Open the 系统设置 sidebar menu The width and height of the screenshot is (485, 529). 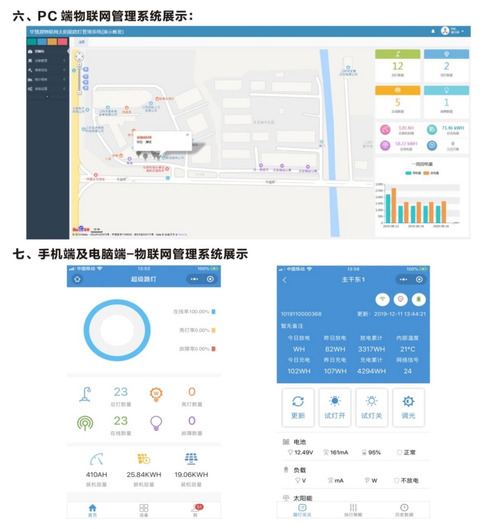(47, 89)
